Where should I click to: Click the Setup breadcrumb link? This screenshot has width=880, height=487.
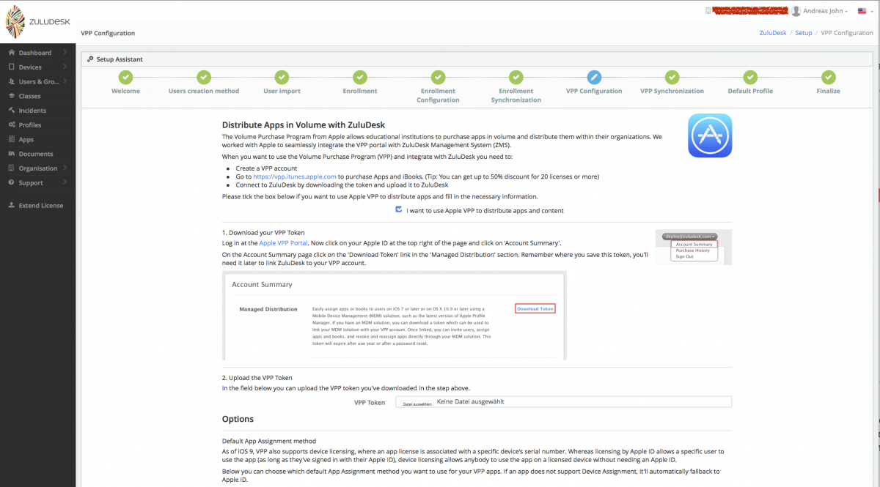[804, 33]
